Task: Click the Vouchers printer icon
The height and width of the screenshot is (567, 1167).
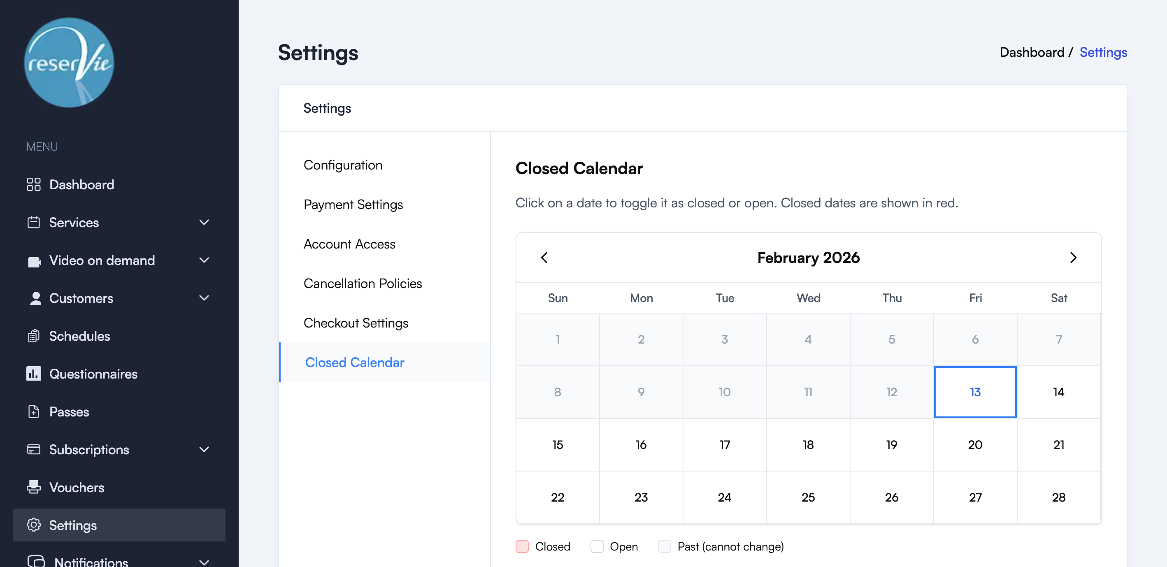Action: 33,487
